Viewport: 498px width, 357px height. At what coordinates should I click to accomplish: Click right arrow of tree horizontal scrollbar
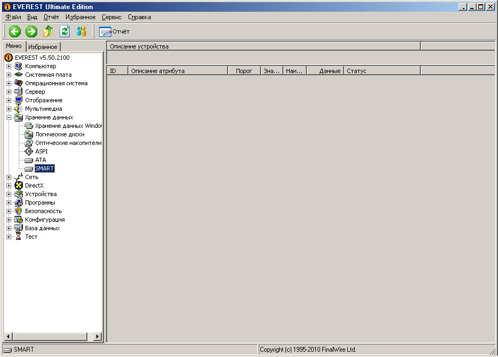[97, 336]
